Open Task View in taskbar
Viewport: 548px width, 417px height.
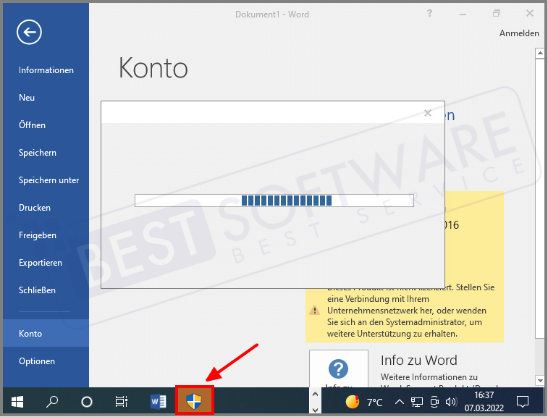click(x=122, y=402)
